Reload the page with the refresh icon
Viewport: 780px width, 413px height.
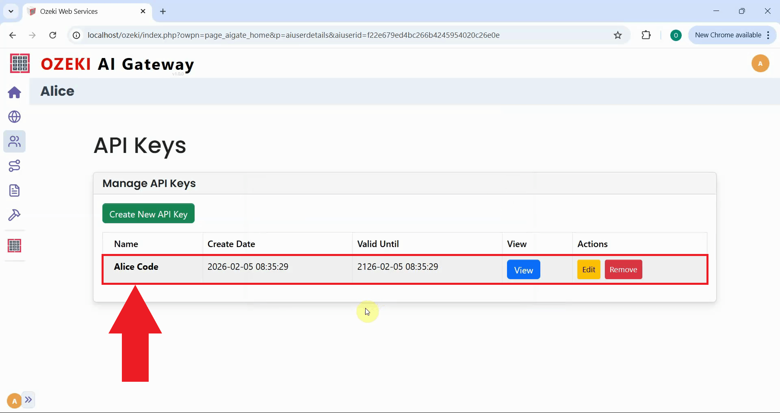(x=53, y=35)
